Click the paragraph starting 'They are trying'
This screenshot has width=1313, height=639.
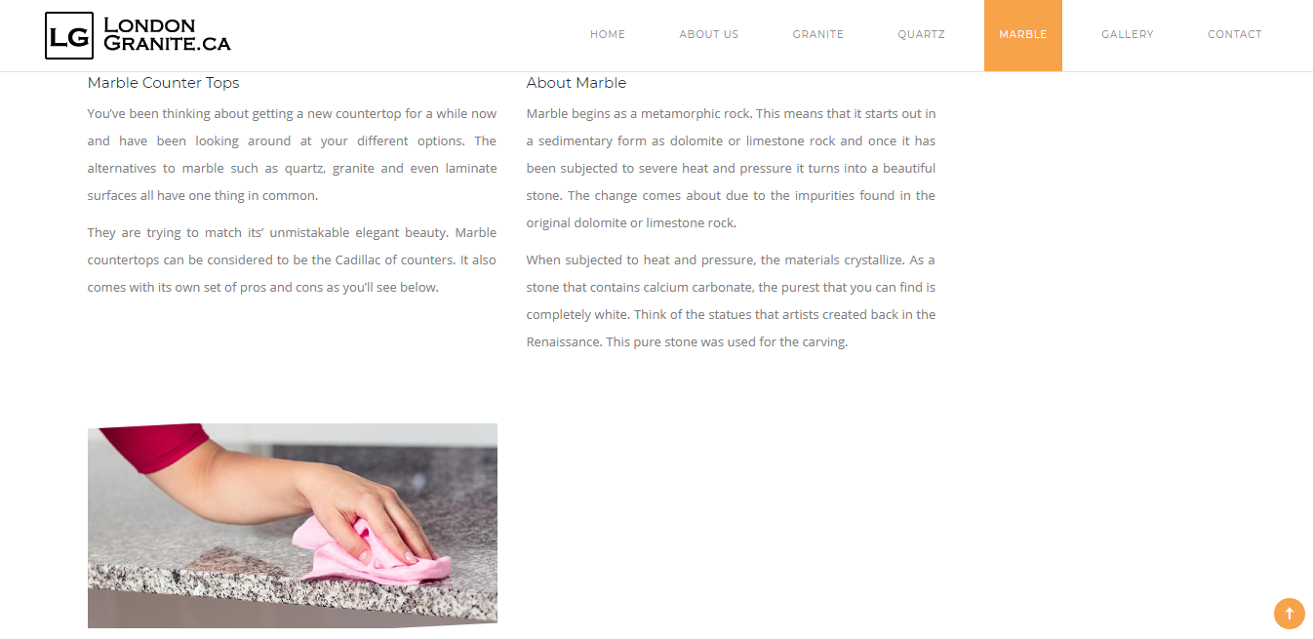pos(292,260)
